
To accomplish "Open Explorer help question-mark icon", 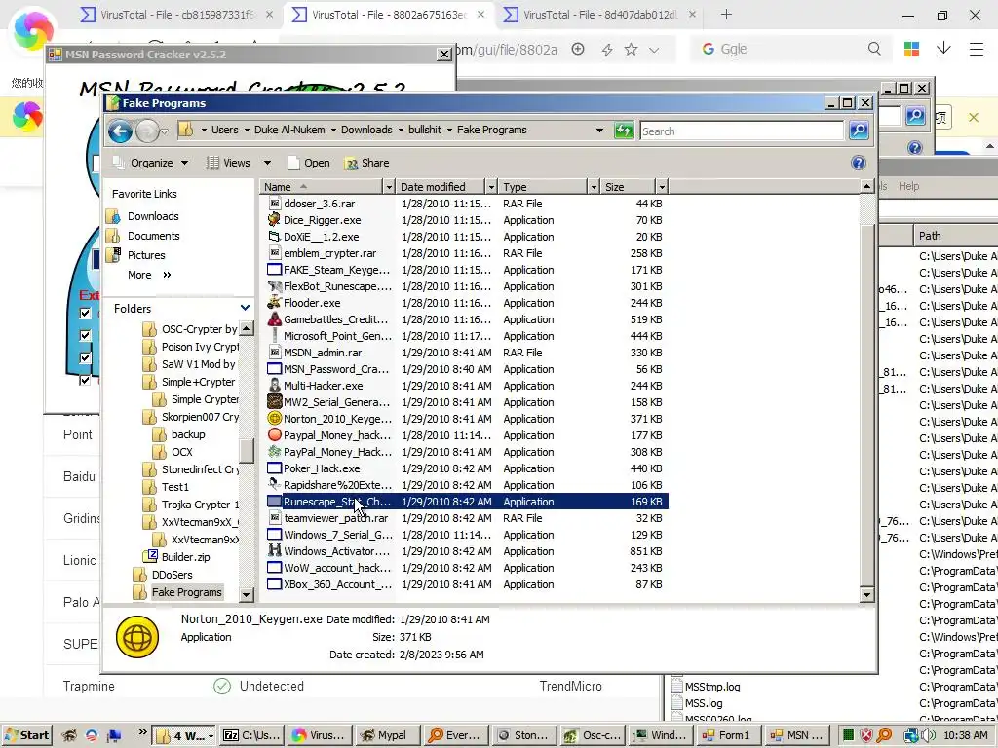I will point(858,163).
